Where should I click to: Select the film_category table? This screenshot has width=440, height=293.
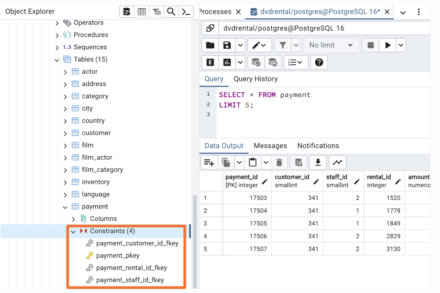pos(102,170)
